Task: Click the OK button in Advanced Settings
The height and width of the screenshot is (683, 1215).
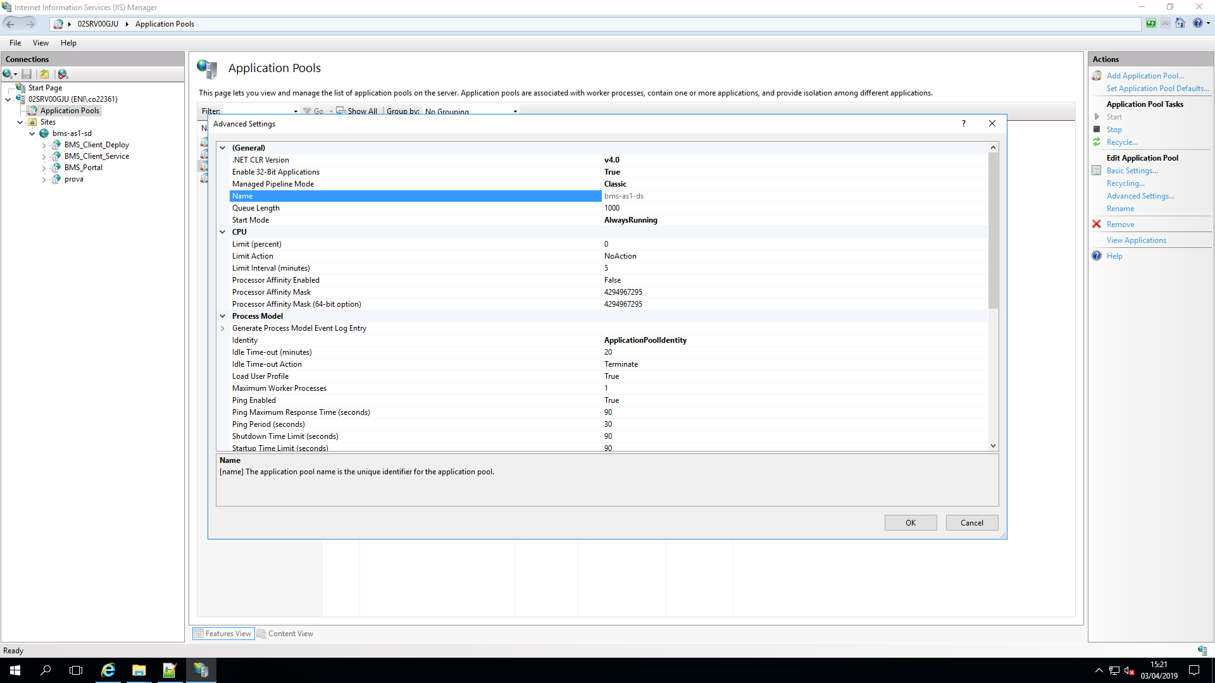Action: (910, 522)
